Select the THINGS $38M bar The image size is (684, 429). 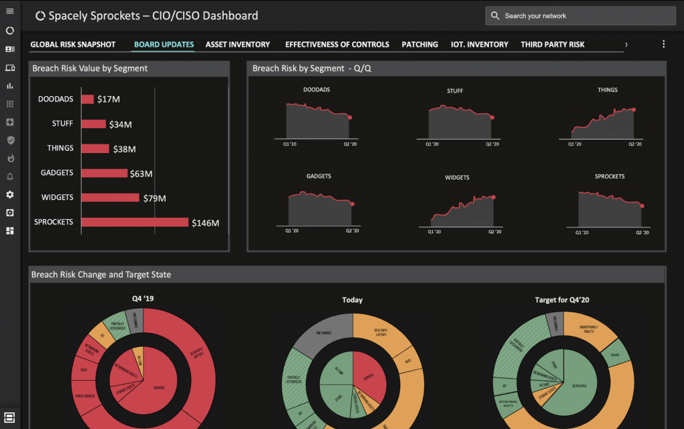pos(95,148)
